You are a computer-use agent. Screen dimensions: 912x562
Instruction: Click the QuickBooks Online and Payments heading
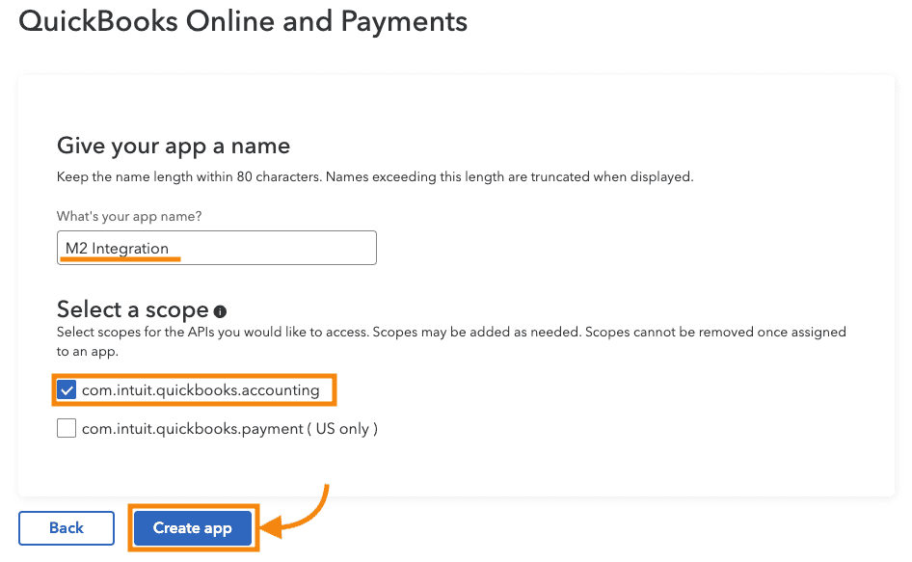pyautogui.click(x=243, y=21)
